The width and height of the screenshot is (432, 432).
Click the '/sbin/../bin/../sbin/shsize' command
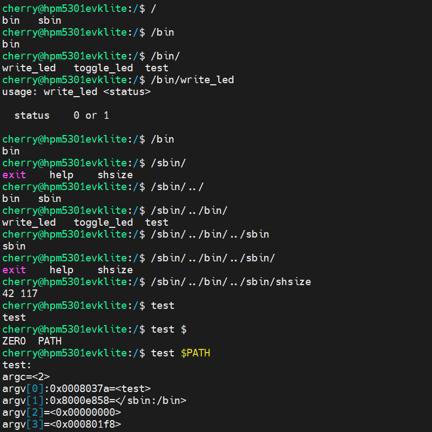[231, 282]
